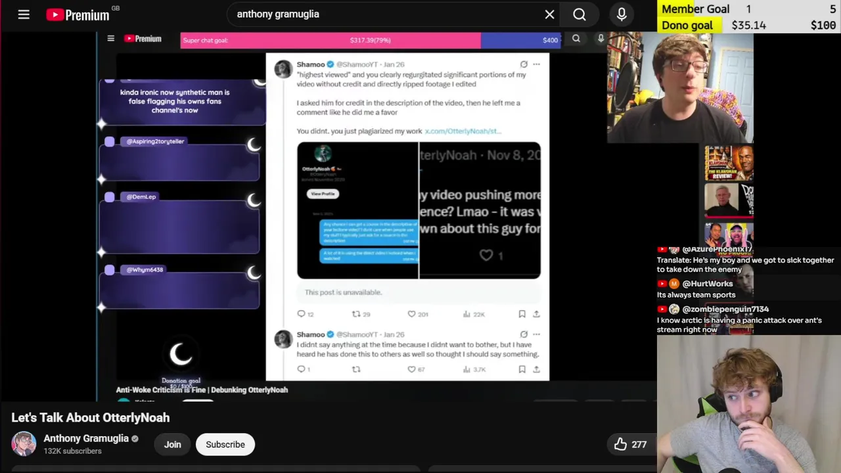Click the $400 super chat goal amount
Image resolution: width=841 pixels, height=473 pixels.
pos(550,40)
